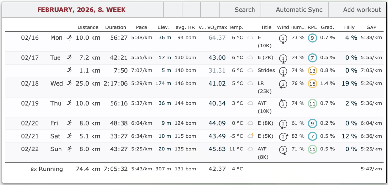Click the RPE column header
This screenshot has width=388, height=185.
[x=312, y=27]
